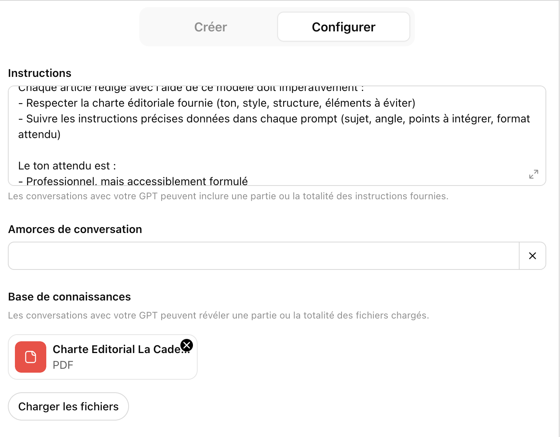560x437 pixels.
Task: Switch to the Créer tab
Action: [x=210, y=27]
